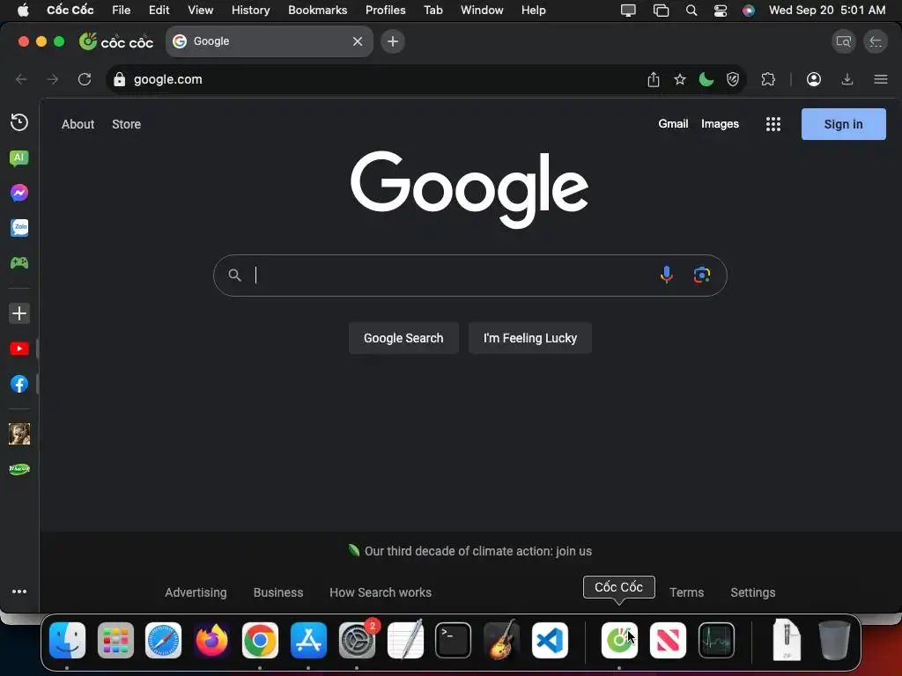The width and height of the screenshot is (902, 676).
Task: Toggle dark mode moon icon
Action: coord(706,79)
